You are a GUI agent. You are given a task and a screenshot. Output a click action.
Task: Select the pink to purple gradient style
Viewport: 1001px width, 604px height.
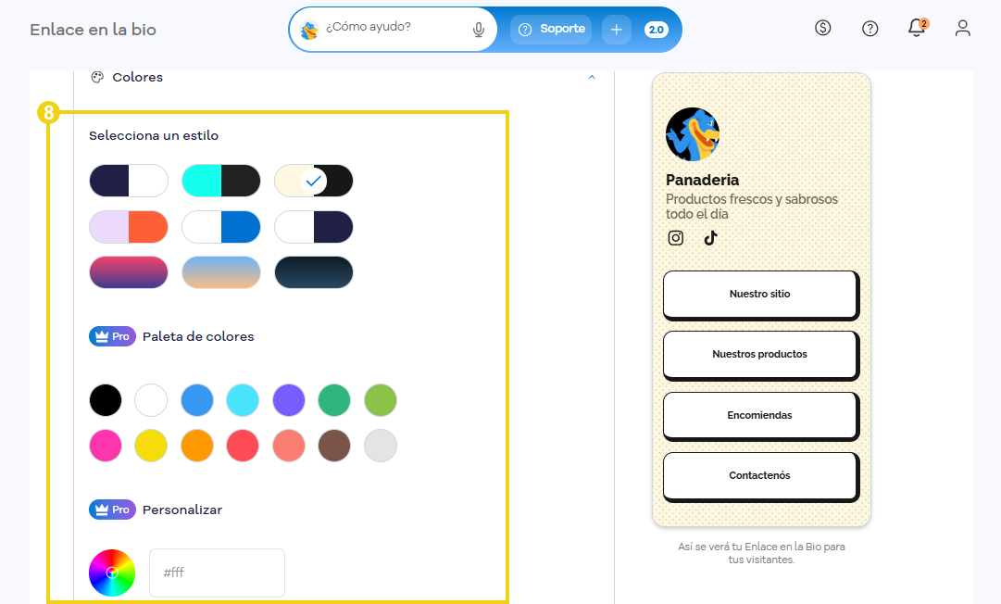click(129, 272)
